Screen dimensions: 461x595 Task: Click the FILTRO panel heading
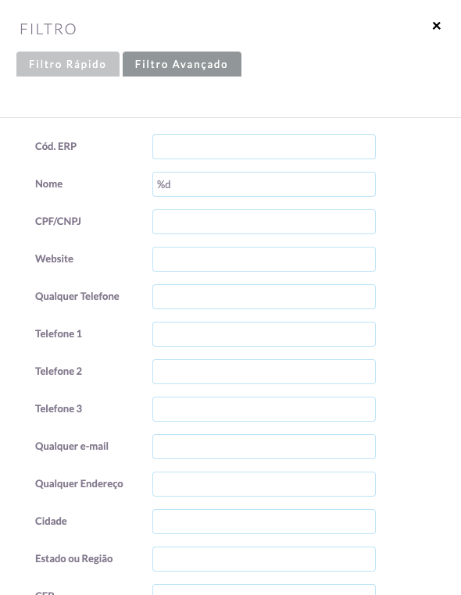pyautogui.click(x=48, y=29)
